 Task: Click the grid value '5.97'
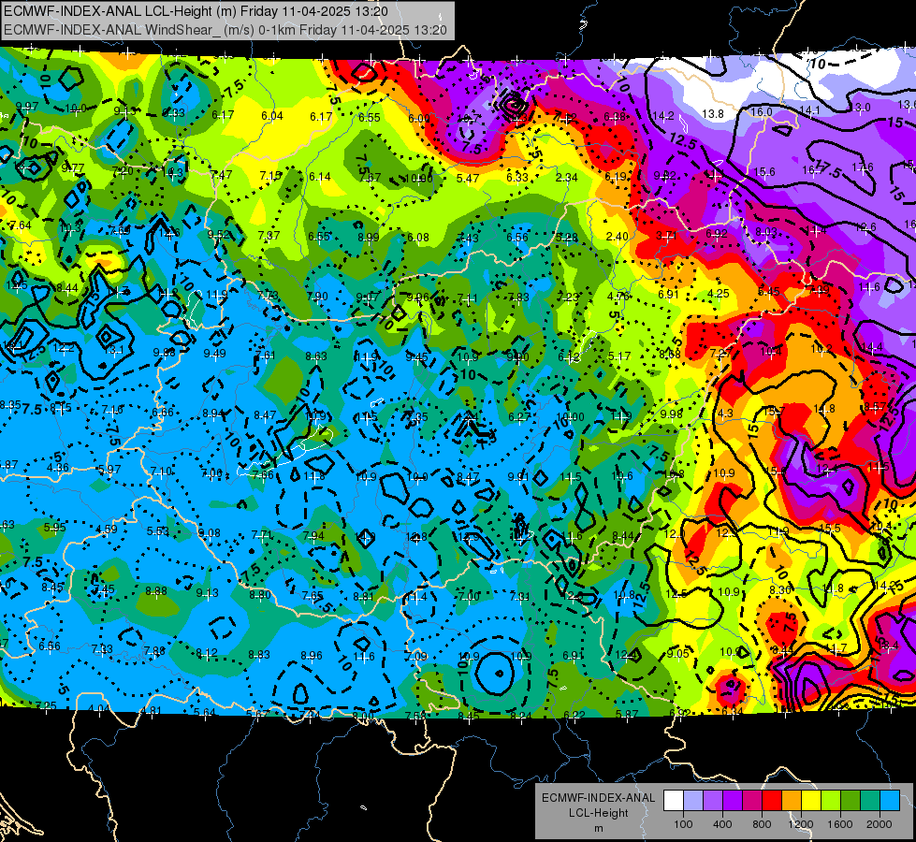click(x=109, y=470)
